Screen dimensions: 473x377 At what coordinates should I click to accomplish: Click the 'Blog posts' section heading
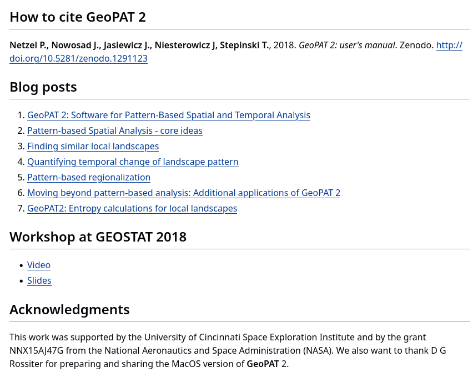pyautogui.click(x=43, y=87)
